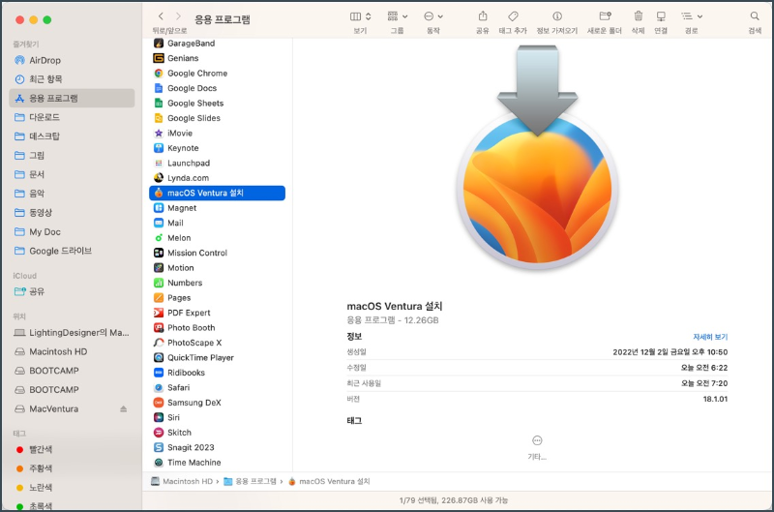Open music (음악) folder in sidebar
Screen dimensions: 774x512
coord(72,194)
